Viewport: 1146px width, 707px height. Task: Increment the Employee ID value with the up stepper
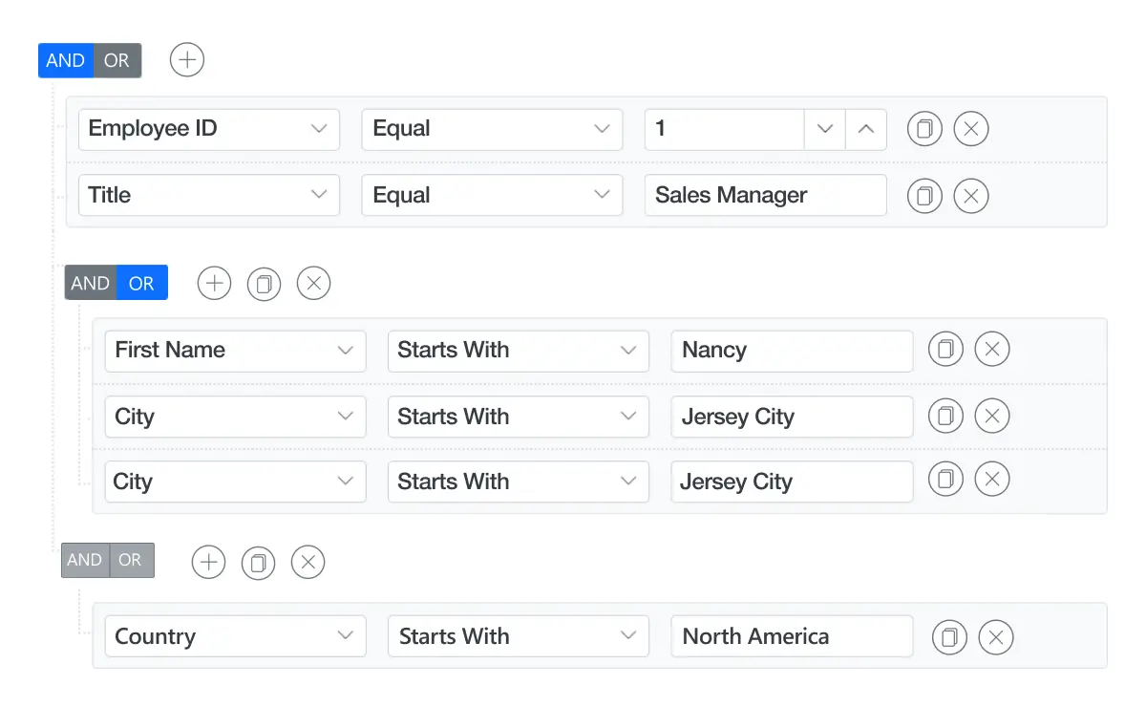pos(865,128)
